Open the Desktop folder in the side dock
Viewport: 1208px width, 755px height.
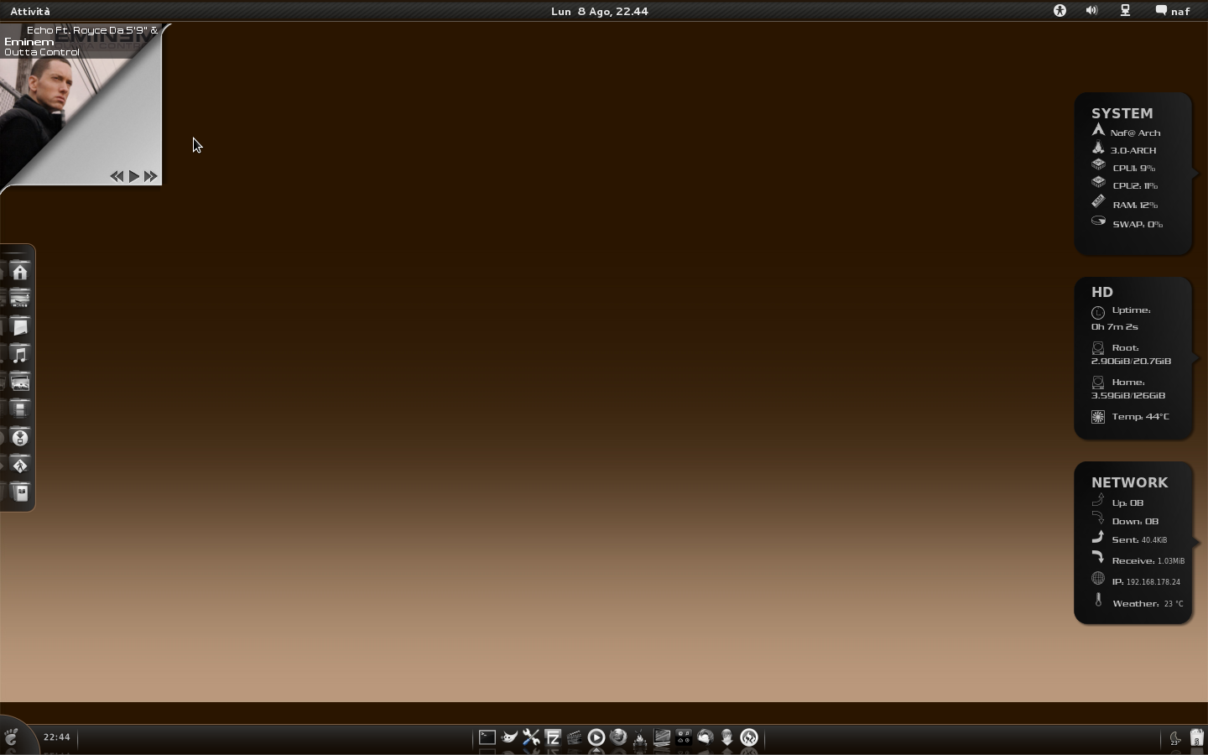pos(20,299)
